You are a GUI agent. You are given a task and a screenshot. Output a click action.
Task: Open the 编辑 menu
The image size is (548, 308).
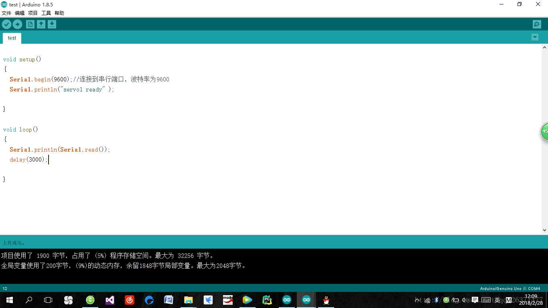[20, 13]
